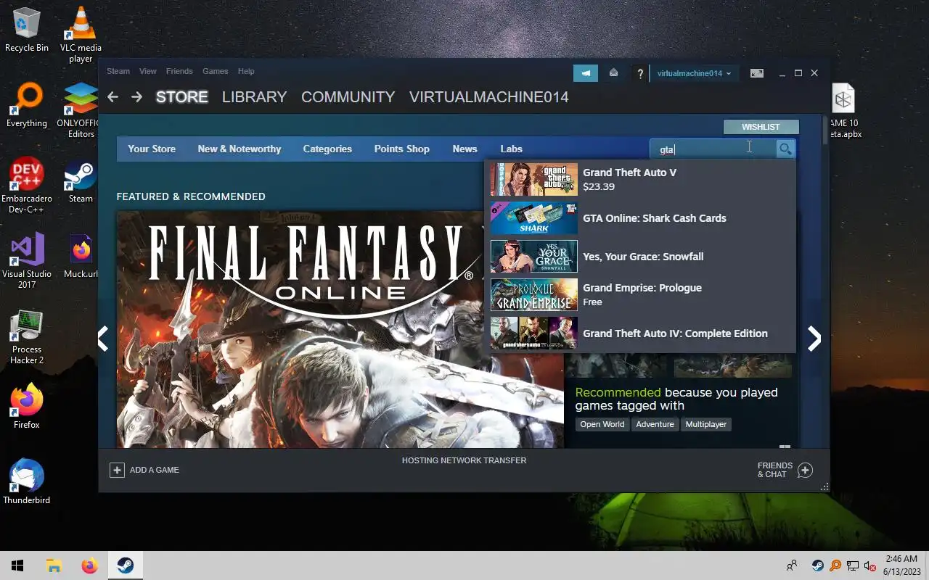Viewport: 929px width, 580px height.
Task: Open Visual Studio 2017 desktop icon
Action: (27, 261)
